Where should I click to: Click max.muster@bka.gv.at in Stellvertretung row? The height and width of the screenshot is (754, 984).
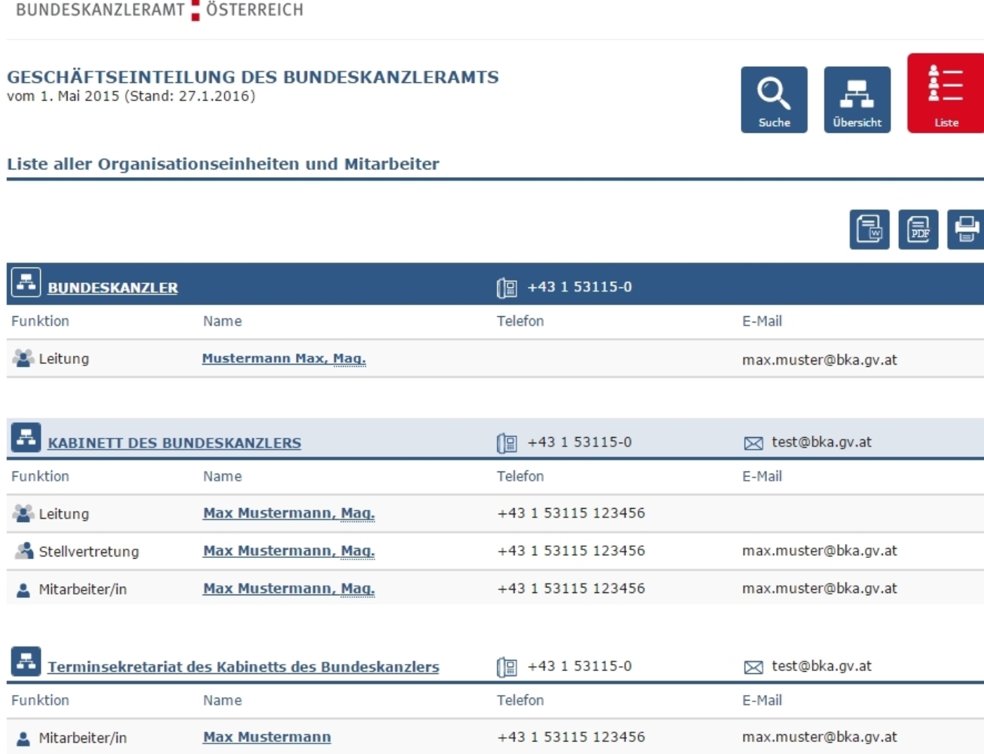click(x=820, y=551)
